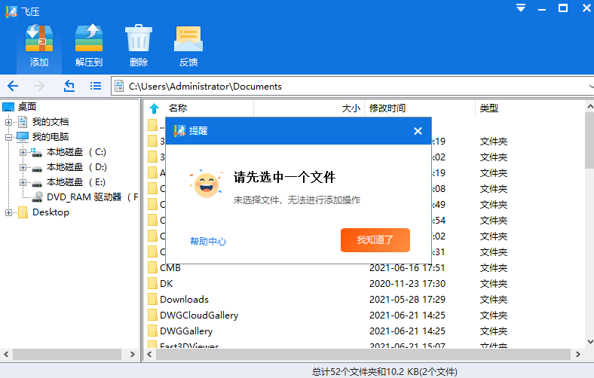Screen dimensions: 594x378
Task: Open the title bar dropdown menu triangle
Action: click(521, 8)
